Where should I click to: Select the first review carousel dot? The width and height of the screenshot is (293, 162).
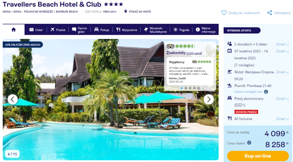[182, 88]
